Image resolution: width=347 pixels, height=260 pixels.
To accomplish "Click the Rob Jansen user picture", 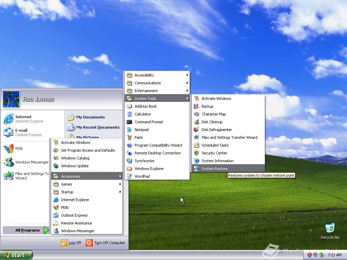I will click(11, 99).
